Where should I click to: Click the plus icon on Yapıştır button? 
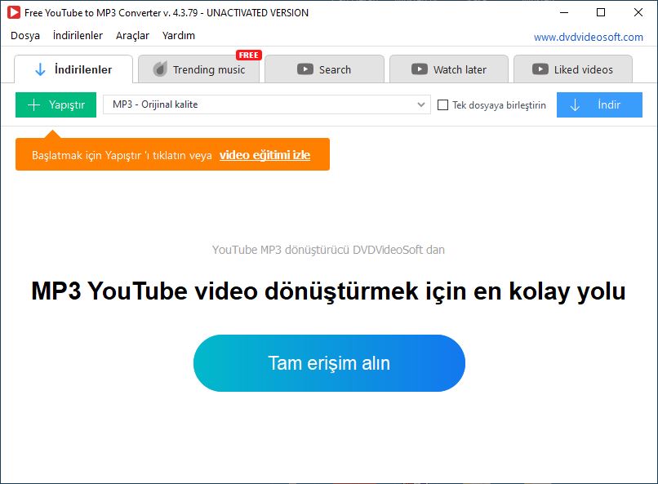coord(33,104)
